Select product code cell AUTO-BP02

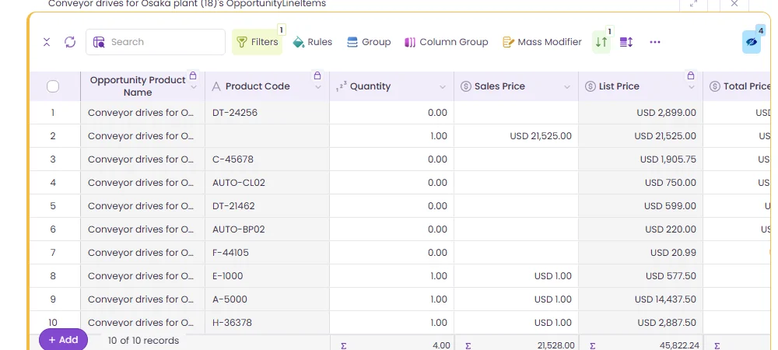(267, 229)
